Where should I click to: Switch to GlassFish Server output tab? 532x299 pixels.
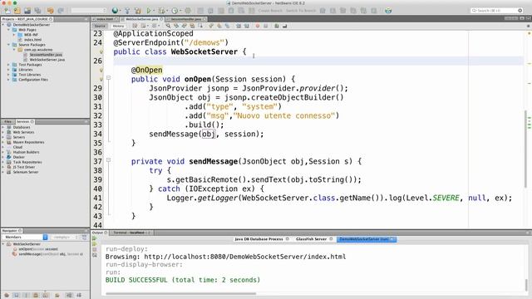311,239
